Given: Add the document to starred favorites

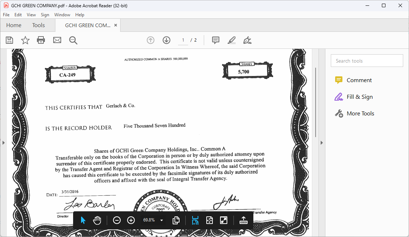Looking at the screenshot, I should (25, 40).
